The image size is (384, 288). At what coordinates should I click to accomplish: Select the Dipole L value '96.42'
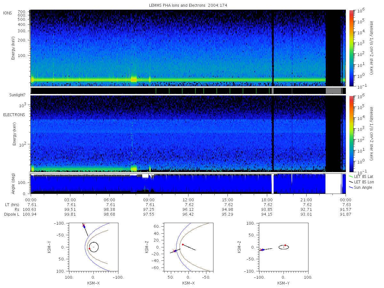pyautogui.click(x=188, y=214)
